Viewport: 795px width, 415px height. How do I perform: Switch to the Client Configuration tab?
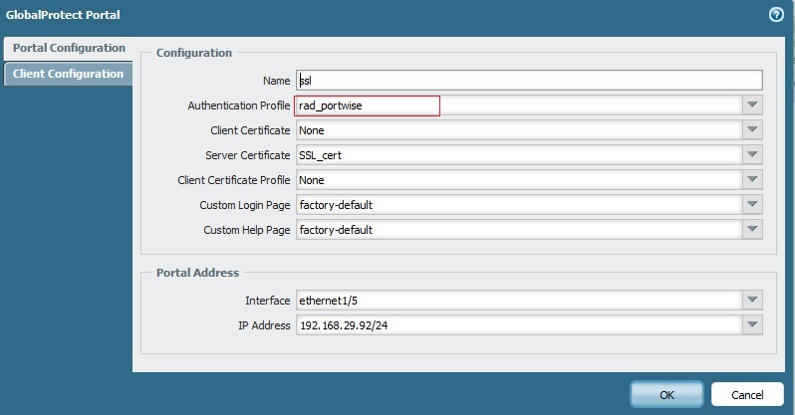68,74
